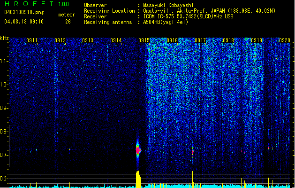Viewport: 295px width, 188px height.
Task: Click the Observer field label
Action: click(x=95, y=5)
